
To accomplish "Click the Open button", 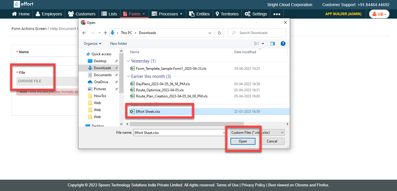I will pyautogui.click(x=243, y=141).
